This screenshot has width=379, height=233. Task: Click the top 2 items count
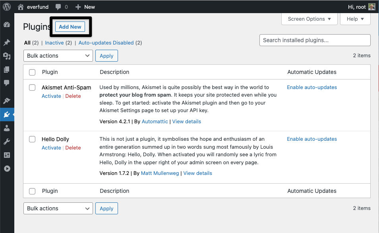(362, 55)
